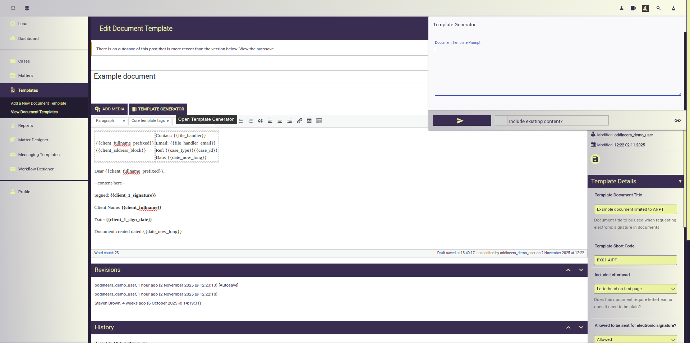Click the View the autosave link
Screen dimensions: 690x343
pos(256,49)
